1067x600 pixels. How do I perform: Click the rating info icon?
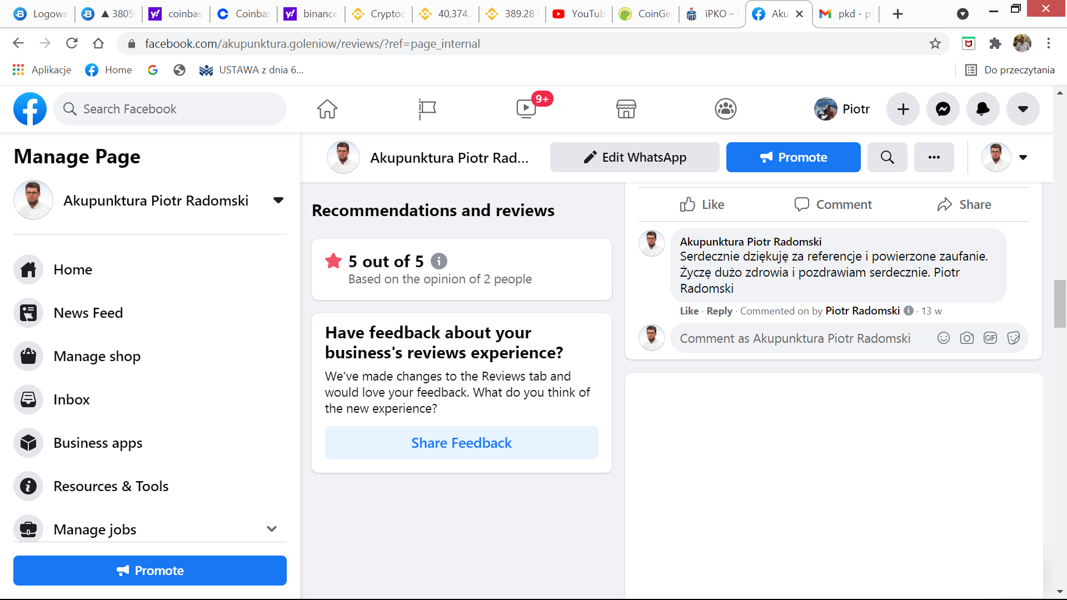(x=439, y=261)
